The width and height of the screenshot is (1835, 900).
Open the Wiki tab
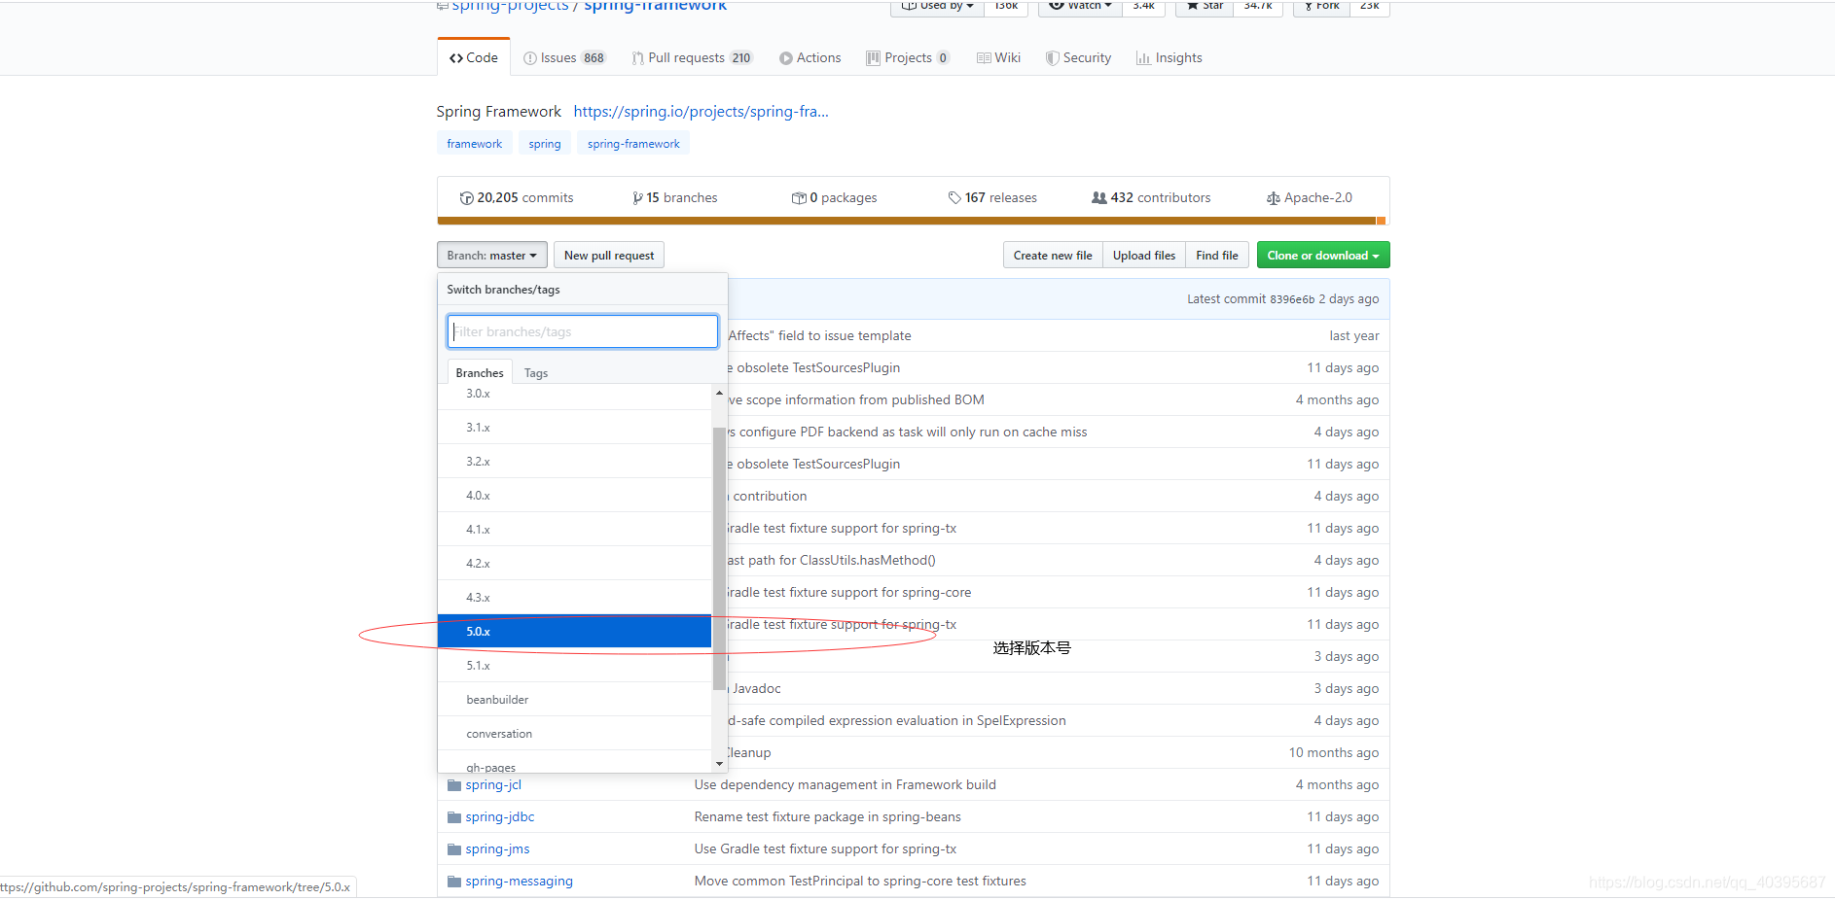(999, 57)
